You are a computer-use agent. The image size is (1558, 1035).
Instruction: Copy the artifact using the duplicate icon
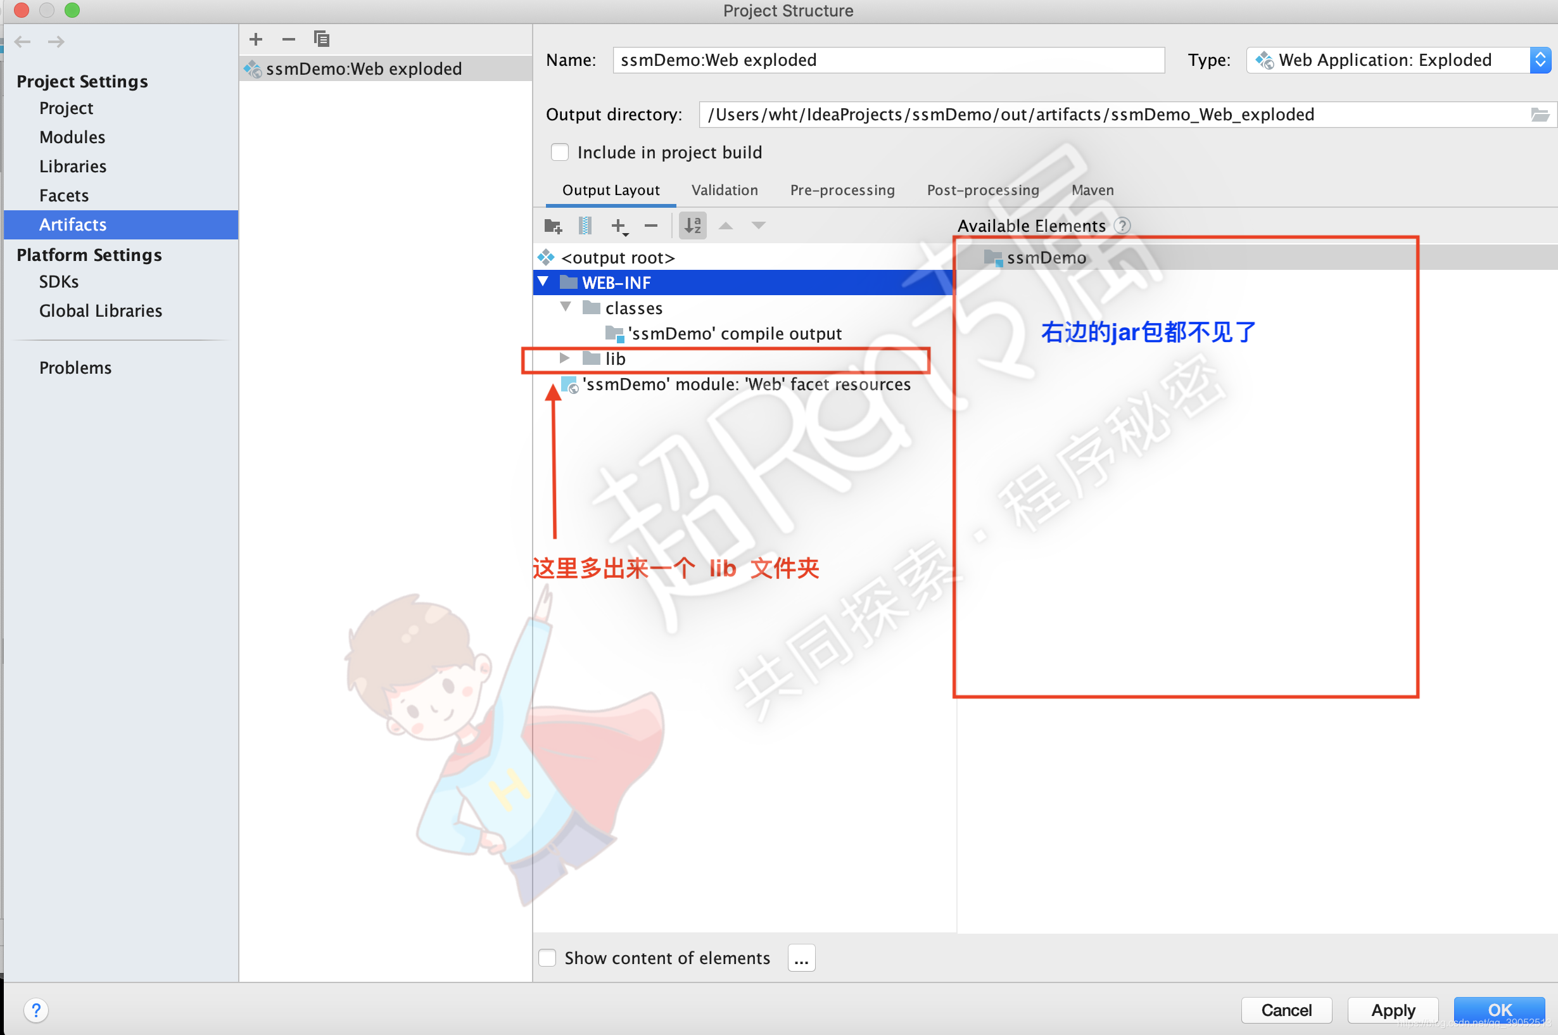321,40
